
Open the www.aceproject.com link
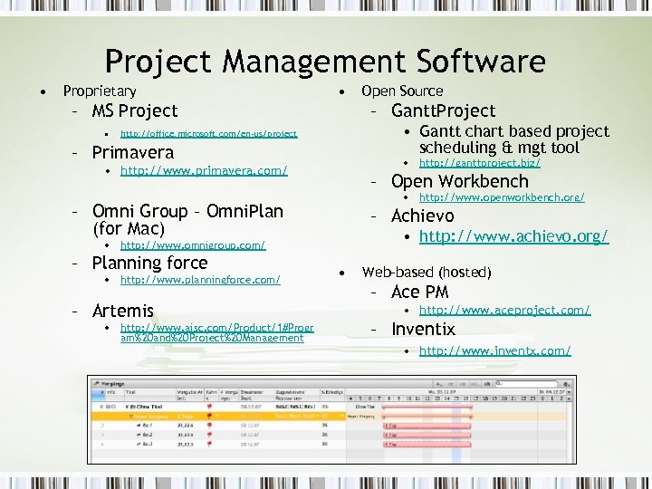click(x=504, y=311)
